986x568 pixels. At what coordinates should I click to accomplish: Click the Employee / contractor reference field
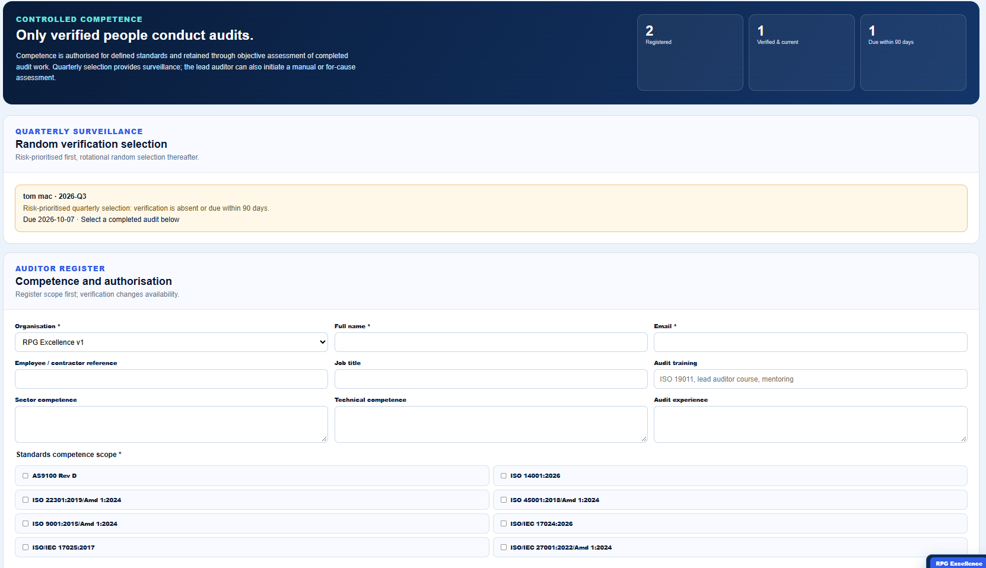(x=171, y=379)
